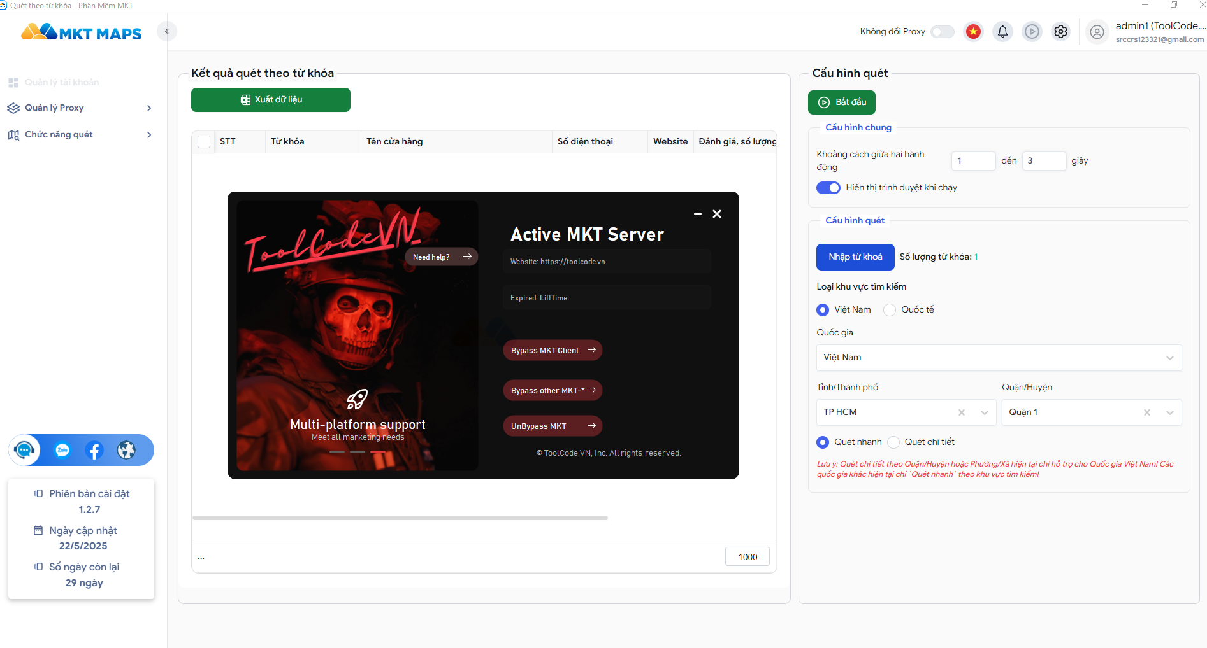Image resolution: width=1207 pixels, height=648 pixels.
Task: Click the play tutorial icon in header
Action: click(1032, 31)
